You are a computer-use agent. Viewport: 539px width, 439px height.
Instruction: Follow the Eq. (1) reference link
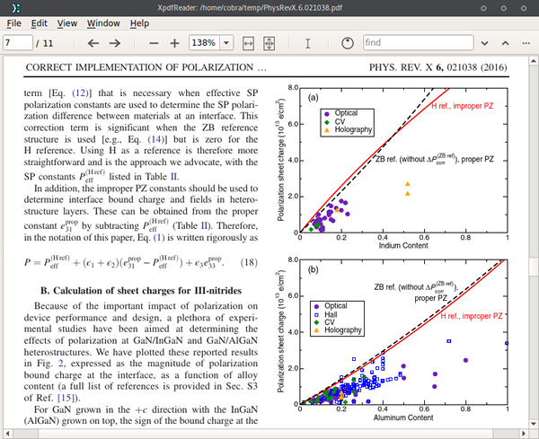coord(159,238)
